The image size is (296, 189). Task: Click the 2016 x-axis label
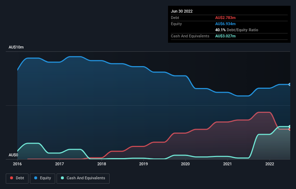click(x=17, y=164)
